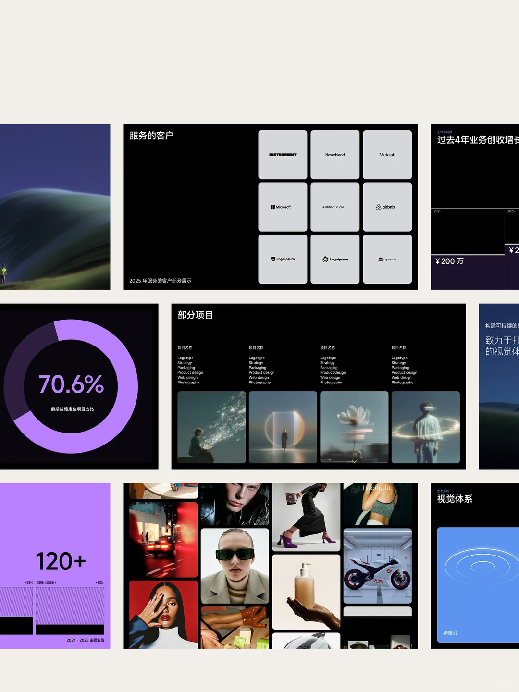Image resolution: width=519 pixels, height=692 pixels.
Task: Open the habitude sportswear photo
Action: pyautogui.click(x=378, y=504)
